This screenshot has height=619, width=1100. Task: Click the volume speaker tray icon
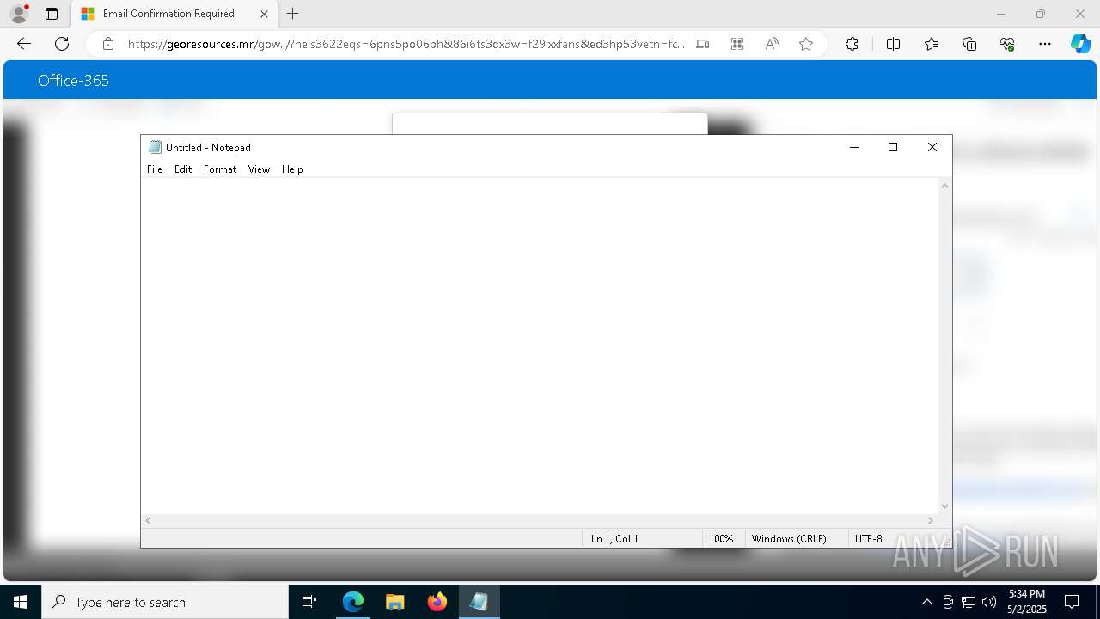click(x=989, y=602)
